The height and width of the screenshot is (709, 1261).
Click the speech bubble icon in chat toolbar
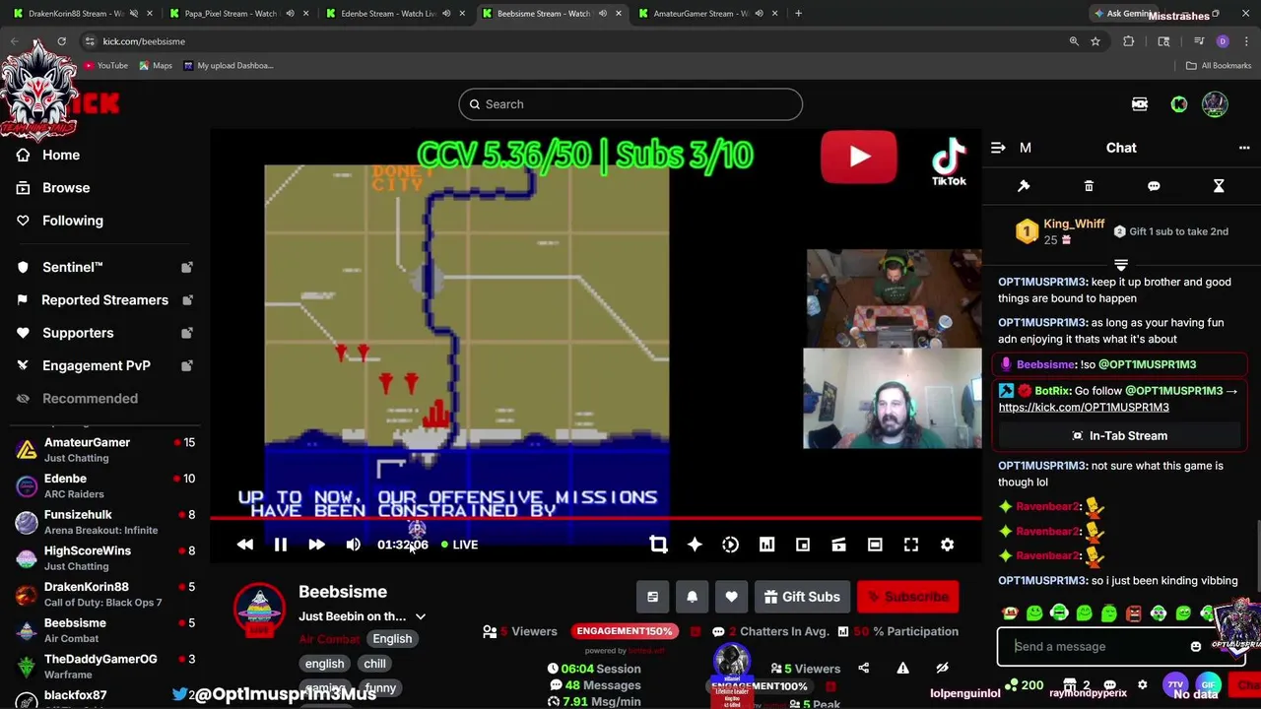pyautogui.click(x=1154, y=186)
